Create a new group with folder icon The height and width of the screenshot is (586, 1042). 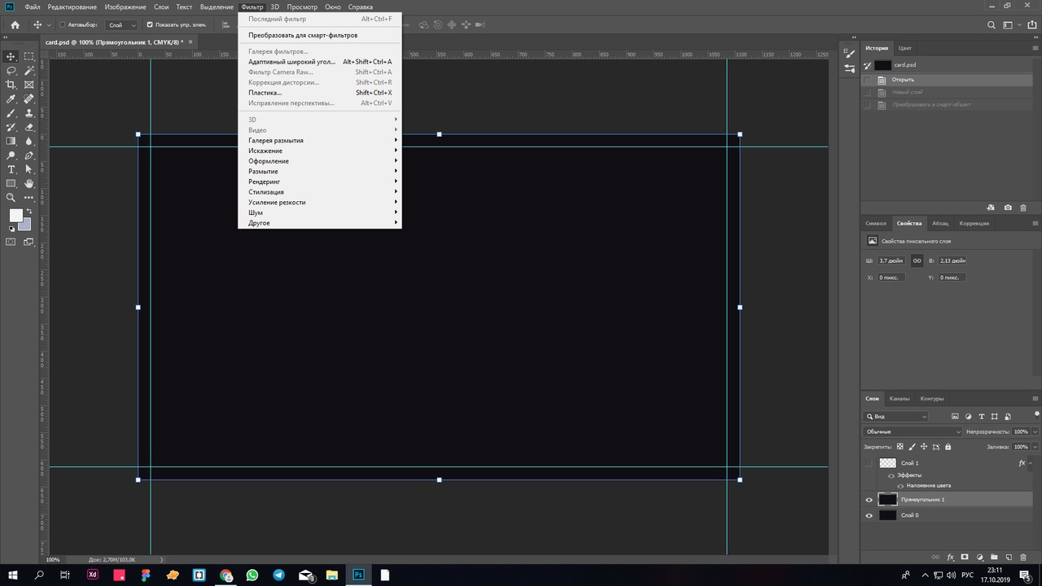pyautogui.click(x=994, y=558)
